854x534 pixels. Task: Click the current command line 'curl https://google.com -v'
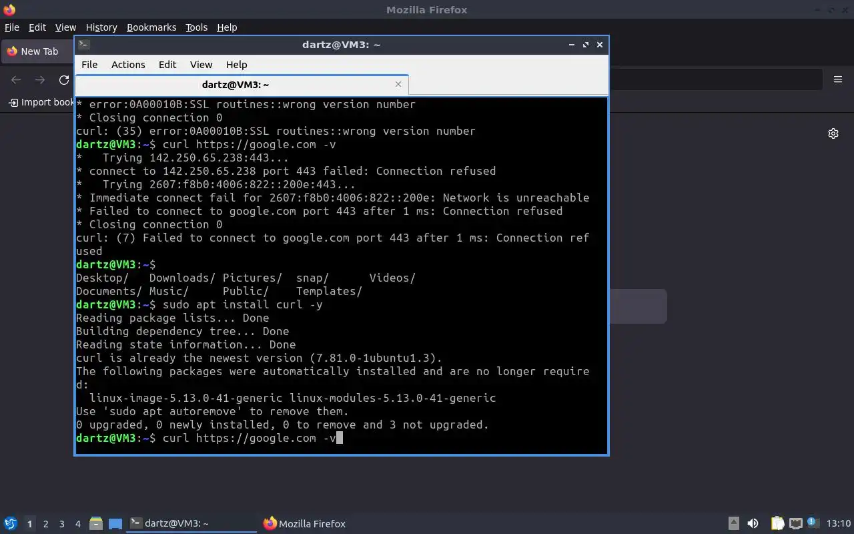[249, 438]
